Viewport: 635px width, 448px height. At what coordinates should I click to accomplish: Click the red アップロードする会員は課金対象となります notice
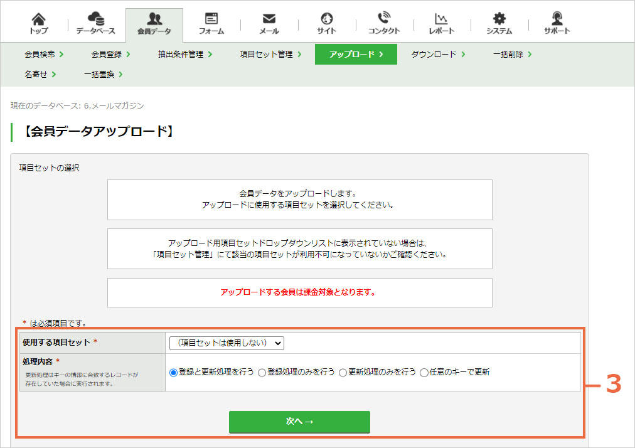pyautogui.click(x=298, y=292)
